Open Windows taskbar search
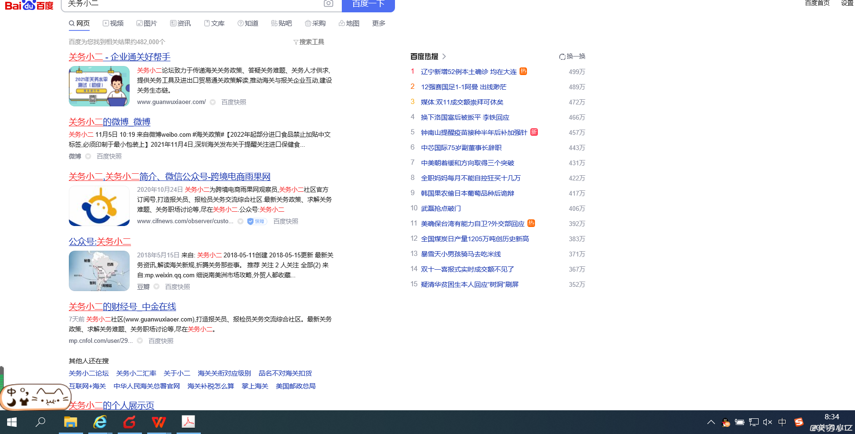The width and height of the screenshot is (855, 434). coord(41,422)
